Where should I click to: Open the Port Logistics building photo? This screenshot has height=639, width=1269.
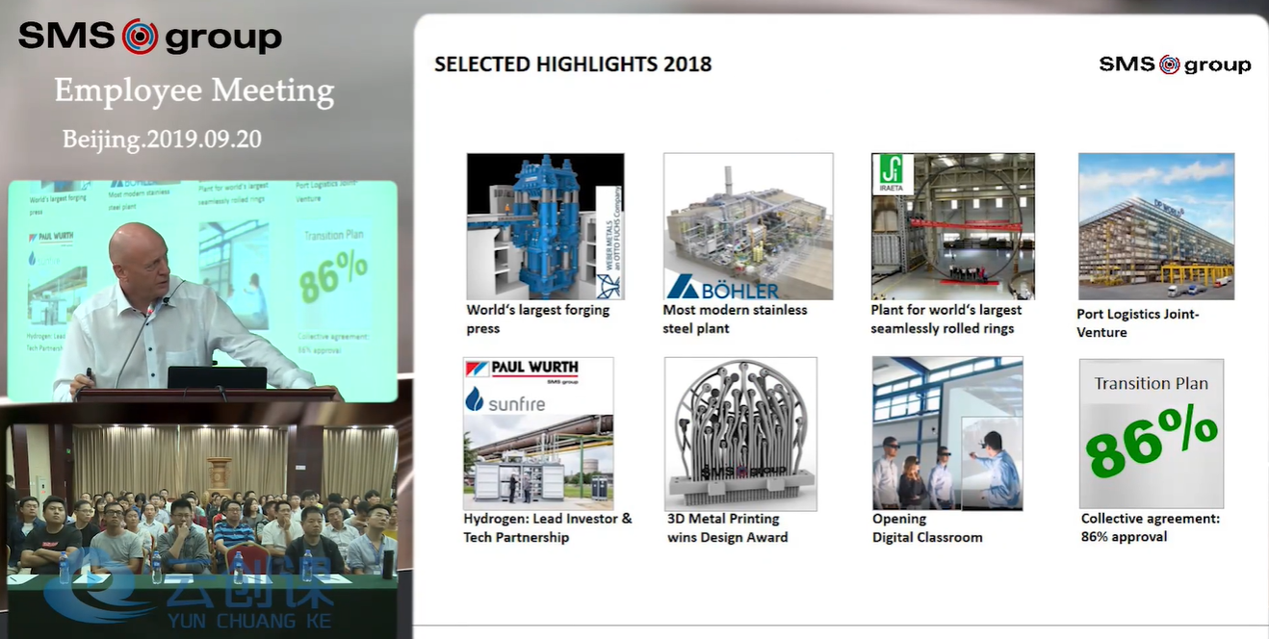tap(1156, 226)
